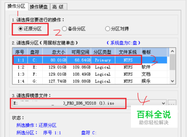187x137 pixels.
Task: Click the 所选操作：还原分区 status line
Action: [x=36, y=125]
